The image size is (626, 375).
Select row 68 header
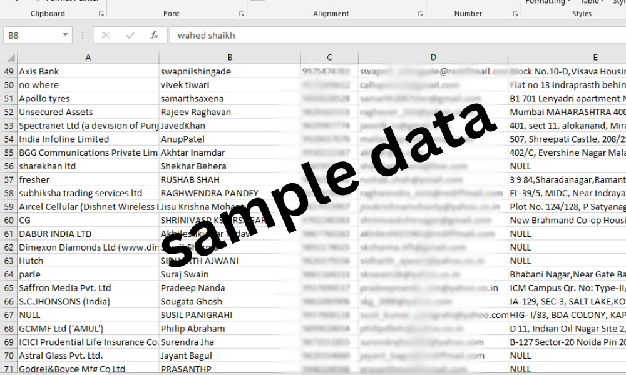coord(9,329)
